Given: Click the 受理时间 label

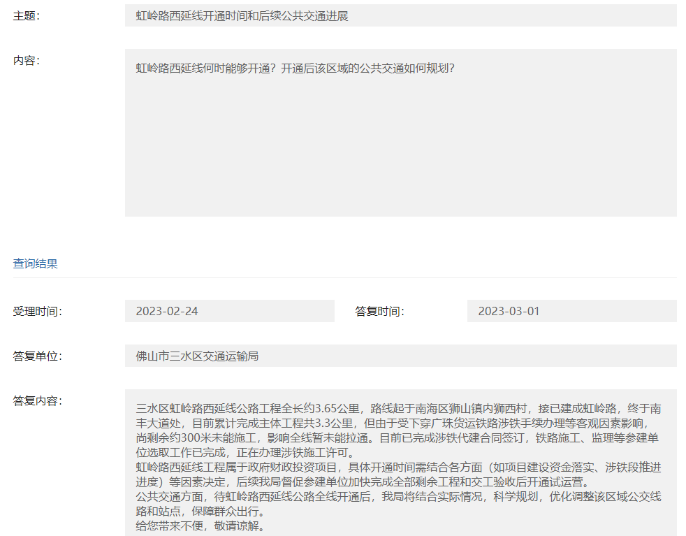Looking at the screenshot, I should coord(38,312).
